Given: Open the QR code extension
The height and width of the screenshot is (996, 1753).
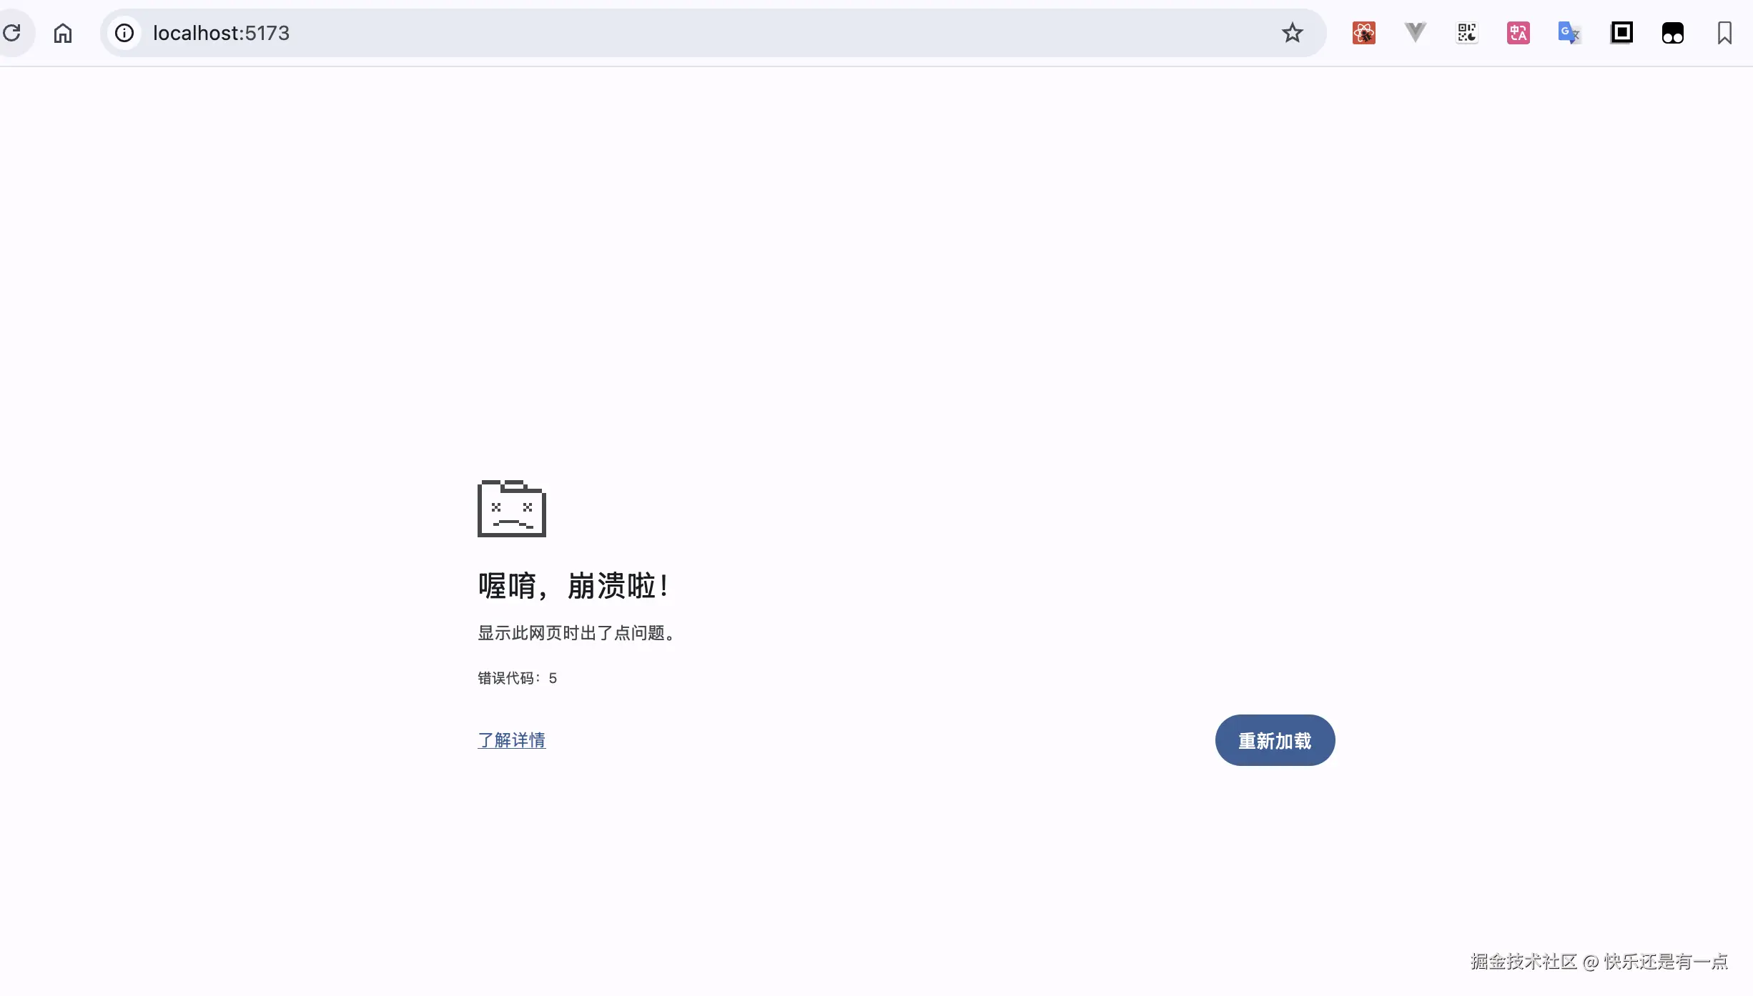Looking at the screenshot, I should point(1467,33).
